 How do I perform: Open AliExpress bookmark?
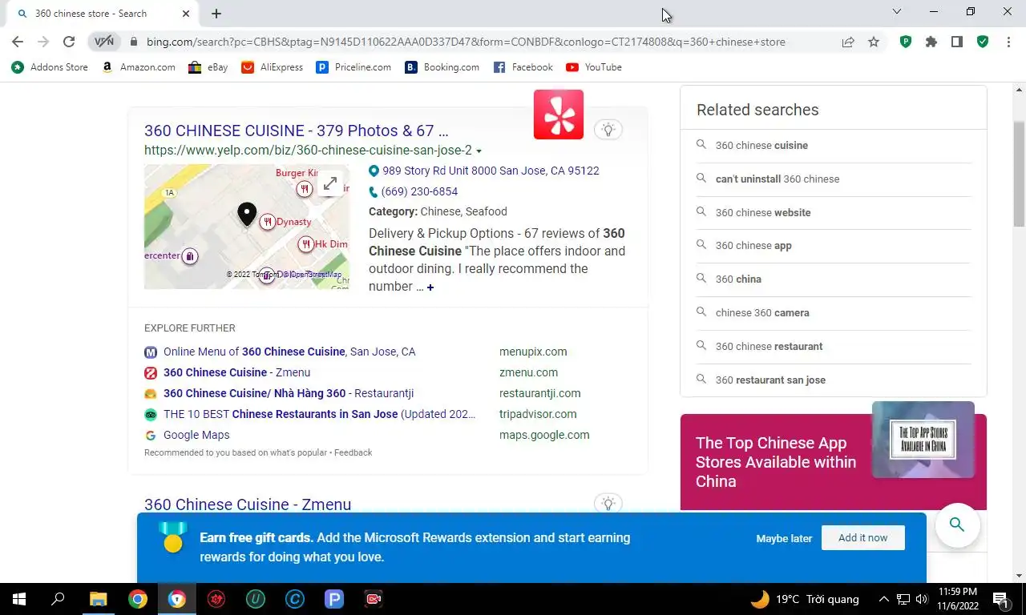[x=273, y=67]
